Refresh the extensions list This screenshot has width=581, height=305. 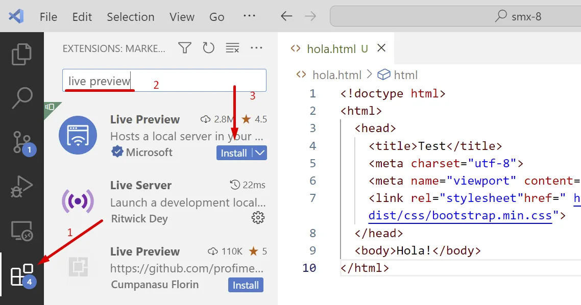point(208,48)
